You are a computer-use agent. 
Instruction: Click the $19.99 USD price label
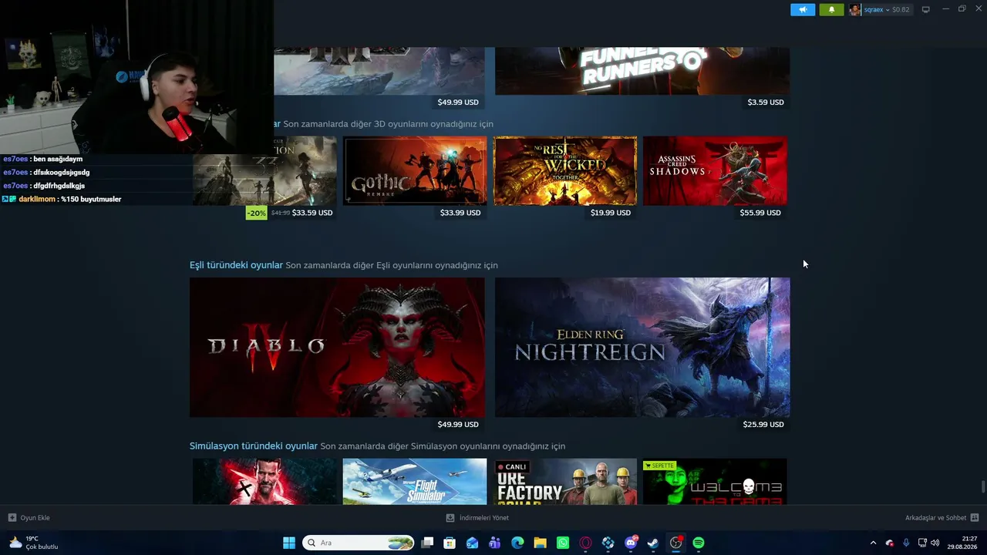point(611,213)
